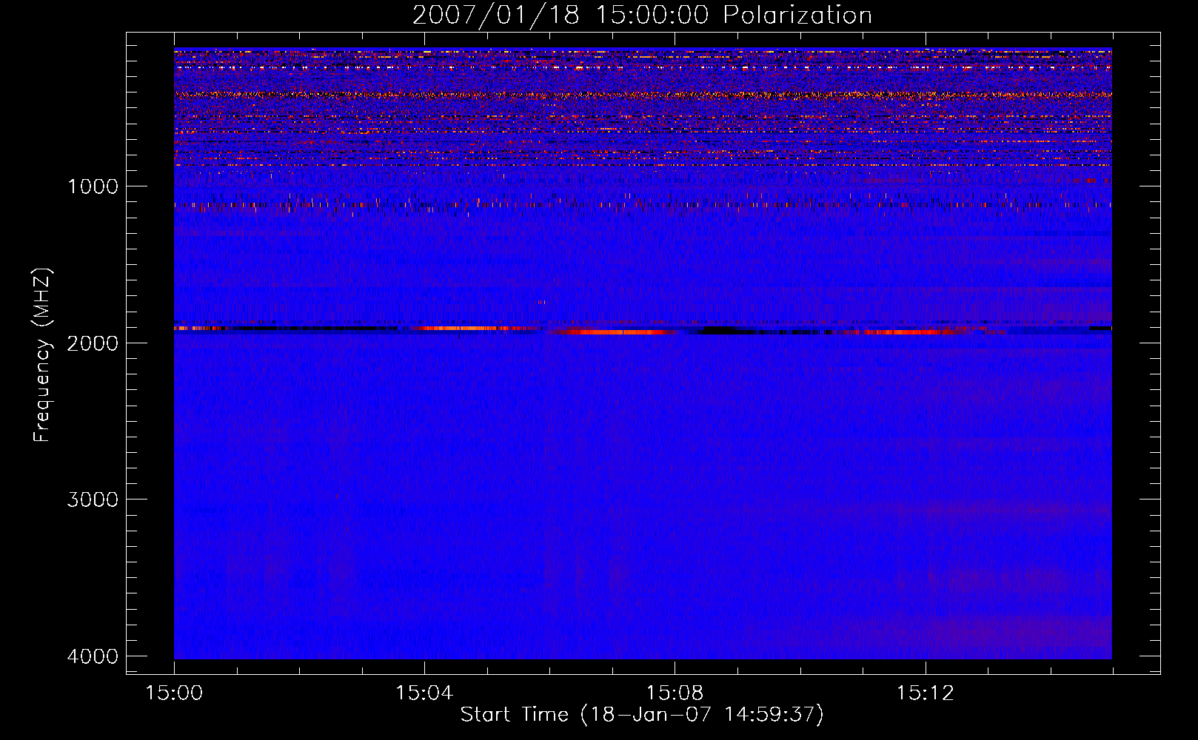
Task: Select the 3000 frequency tick label
Action: click(93, 499)
